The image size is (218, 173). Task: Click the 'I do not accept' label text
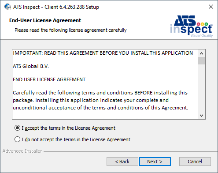point(76,139)
